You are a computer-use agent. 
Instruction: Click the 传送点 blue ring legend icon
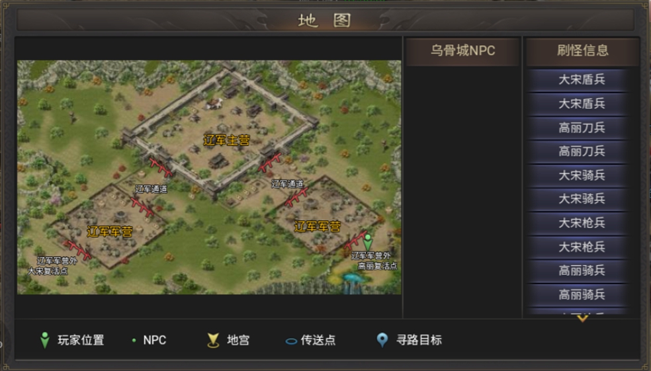pyautogui.click(x=291, y=341)
